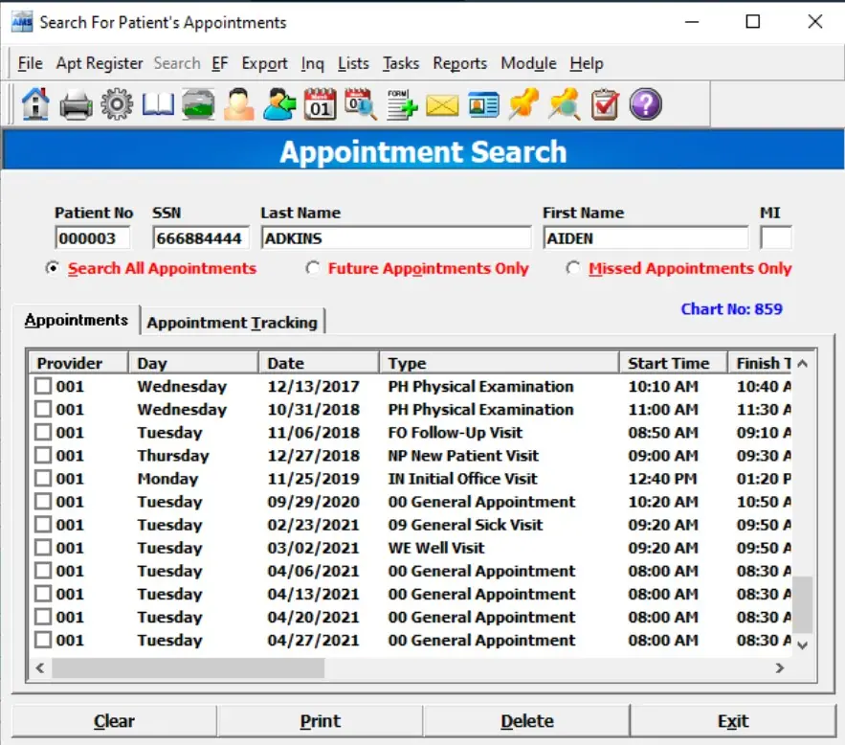Click the clipboard checklist icon
This screenshot has width=845, height=745.
pyautogui.click(x=604, y=104)
